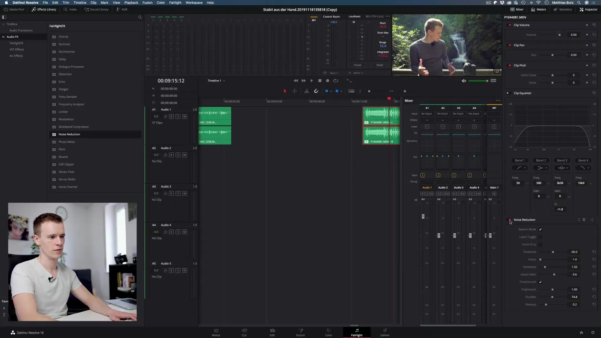Screen dimensions: 601x338
Task: Click the search magnifier in Effects Library
Action: coord(140,17)
